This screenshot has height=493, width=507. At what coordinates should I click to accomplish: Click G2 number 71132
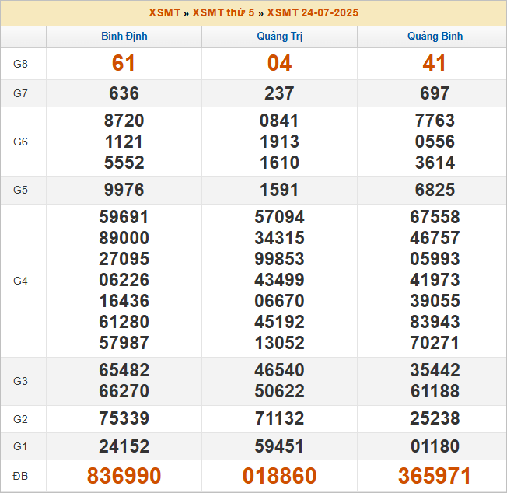(x=279, y=418)
